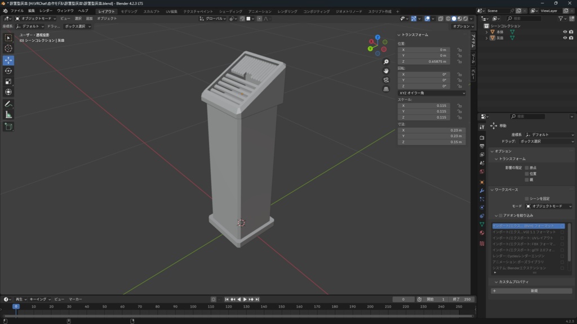Open the Modifiers wrench properties tab
Screen dimensions: 577x324
(x=482, y=191)
